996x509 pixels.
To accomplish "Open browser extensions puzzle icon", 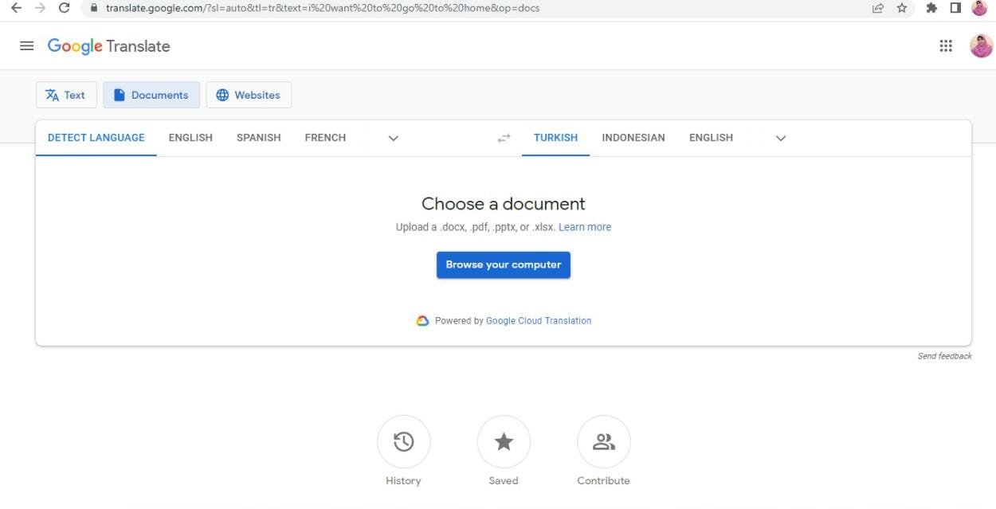I will (x=931, y=8).
